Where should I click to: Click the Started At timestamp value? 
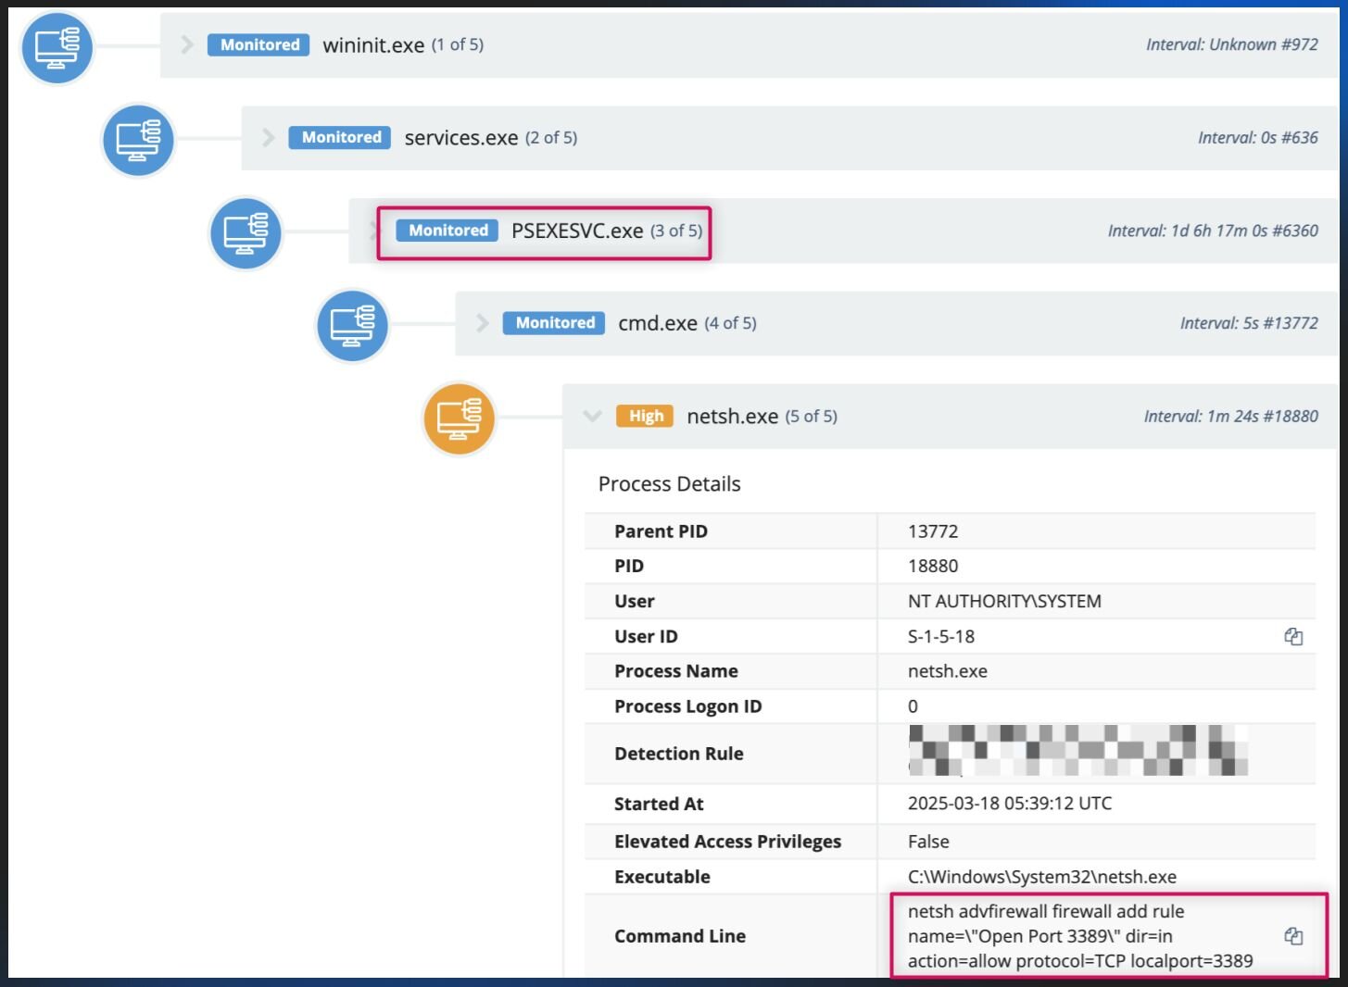click(1010, 804)
